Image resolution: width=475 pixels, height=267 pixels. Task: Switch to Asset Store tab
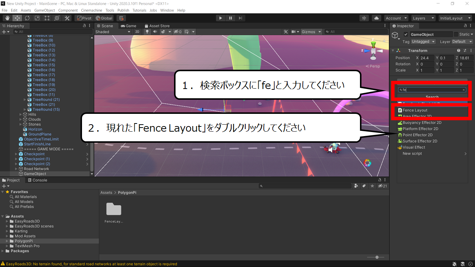pos(157,26)
